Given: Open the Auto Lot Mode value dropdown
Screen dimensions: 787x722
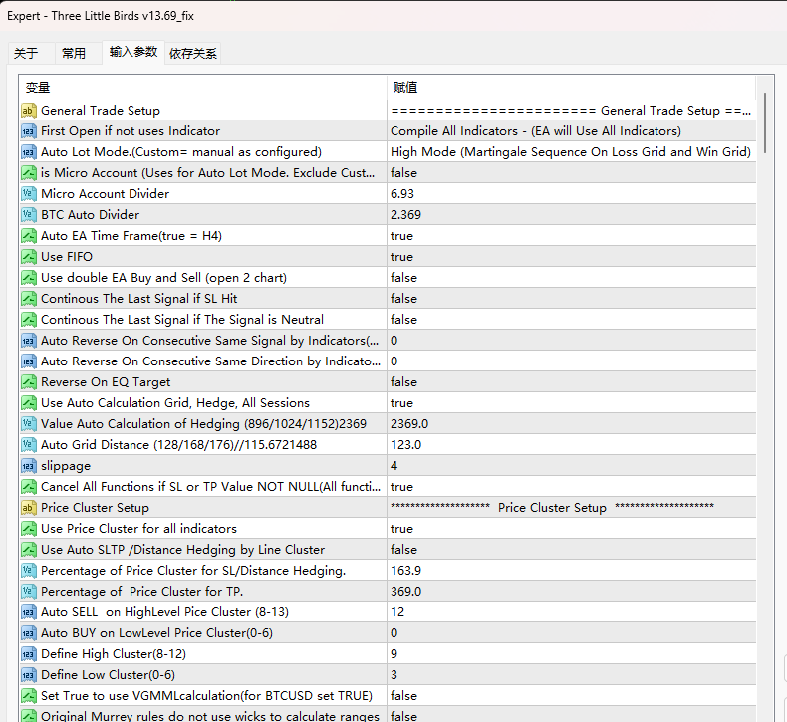Looking at the screenshot, I should pyautogui.click(x=572, y=152).
